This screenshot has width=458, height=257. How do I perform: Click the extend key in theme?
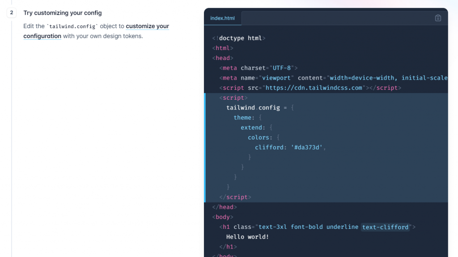(251, 128)
